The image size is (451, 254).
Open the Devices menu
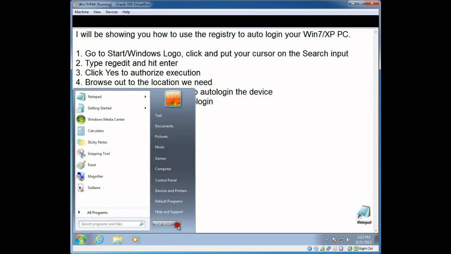[112, 12]
